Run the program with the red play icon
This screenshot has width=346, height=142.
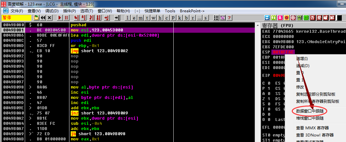(60, 18)
